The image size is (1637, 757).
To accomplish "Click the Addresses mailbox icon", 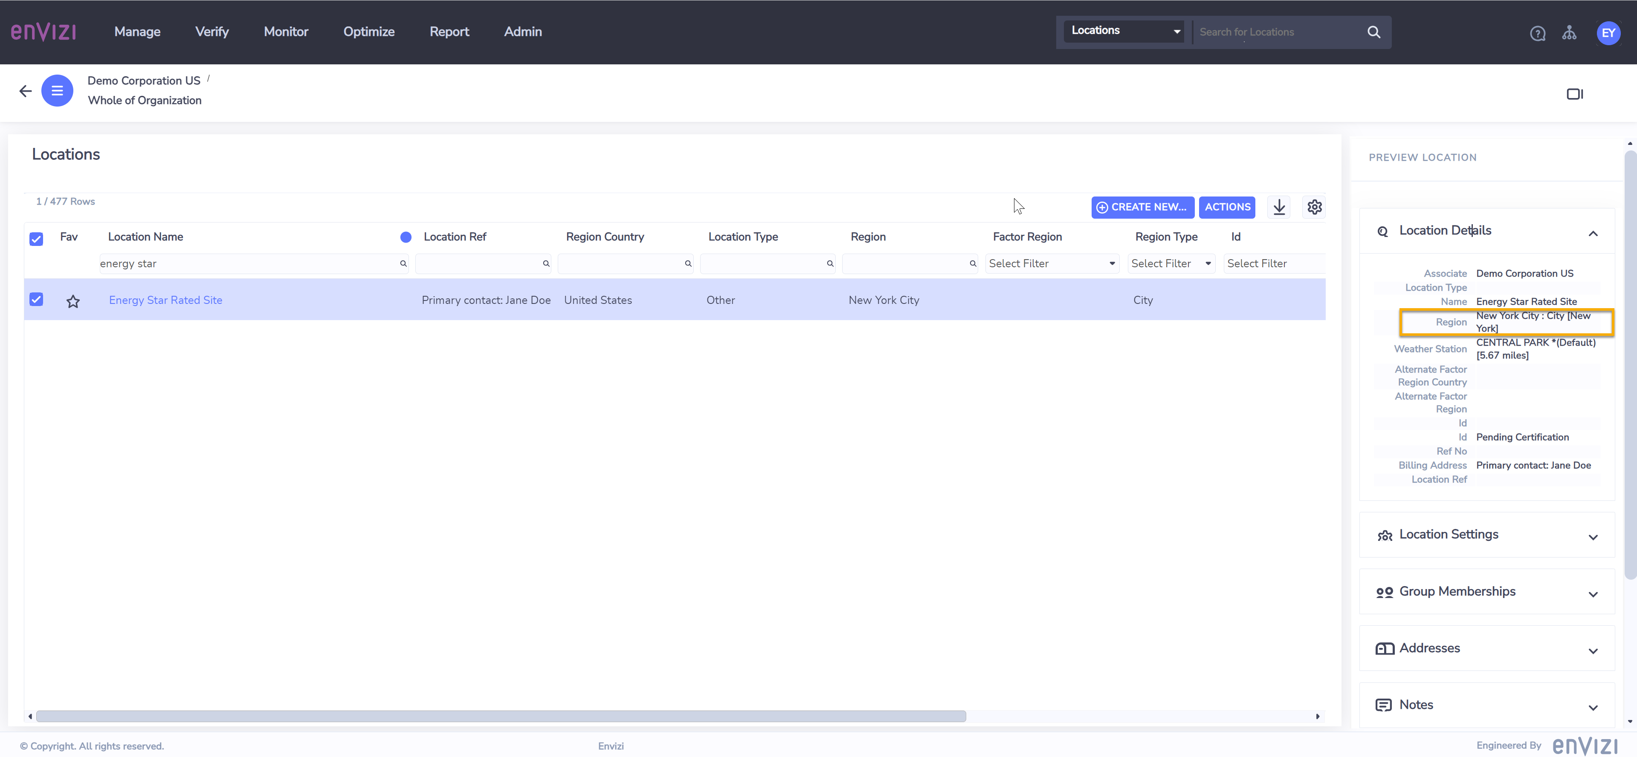I will pyautogui.click(x=1385, y=648).
